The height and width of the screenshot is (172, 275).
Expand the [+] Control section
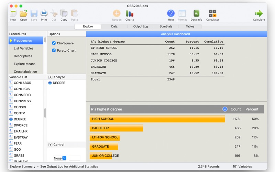pyautogui.click(x=56, y=144)
